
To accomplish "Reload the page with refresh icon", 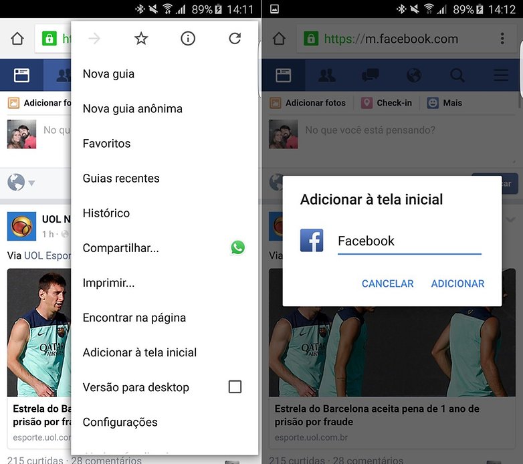I will pyautogui.click(x=235, y=39).
